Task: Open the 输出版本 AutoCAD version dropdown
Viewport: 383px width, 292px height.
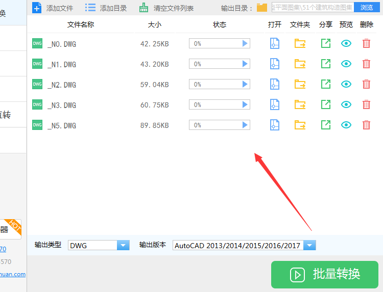Action: coord(309,246)
